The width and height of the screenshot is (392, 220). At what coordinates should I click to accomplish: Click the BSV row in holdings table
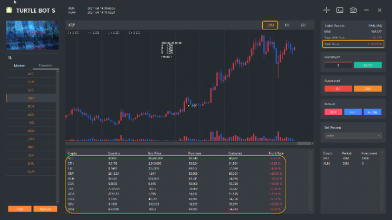(x=176, y=204)
